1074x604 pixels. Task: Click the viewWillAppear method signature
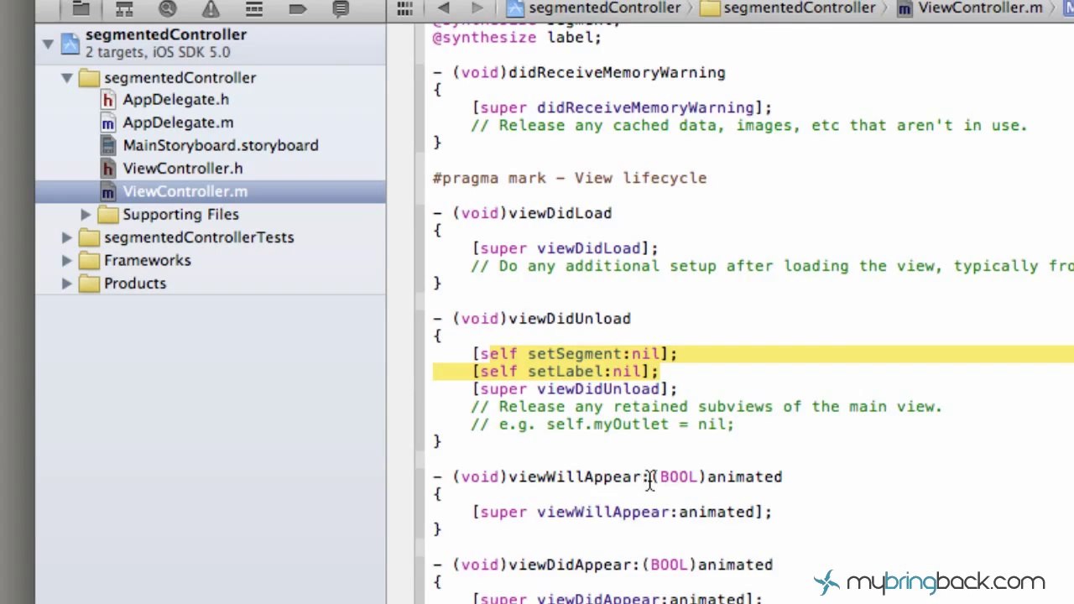[x=607, y=477]
